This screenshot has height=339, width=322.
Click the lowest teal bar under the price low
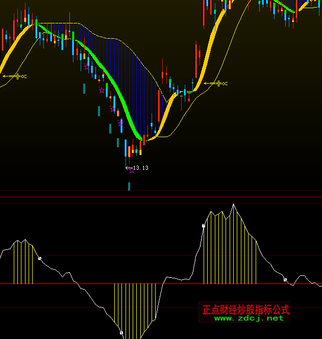129,186
